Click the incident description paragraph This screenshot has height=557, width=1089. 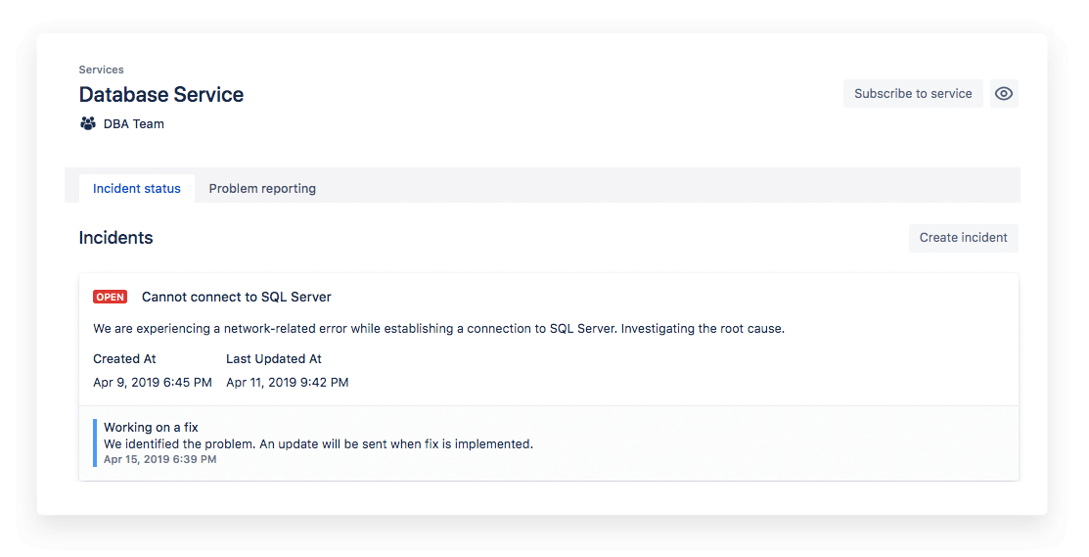(x=438, y=329)
